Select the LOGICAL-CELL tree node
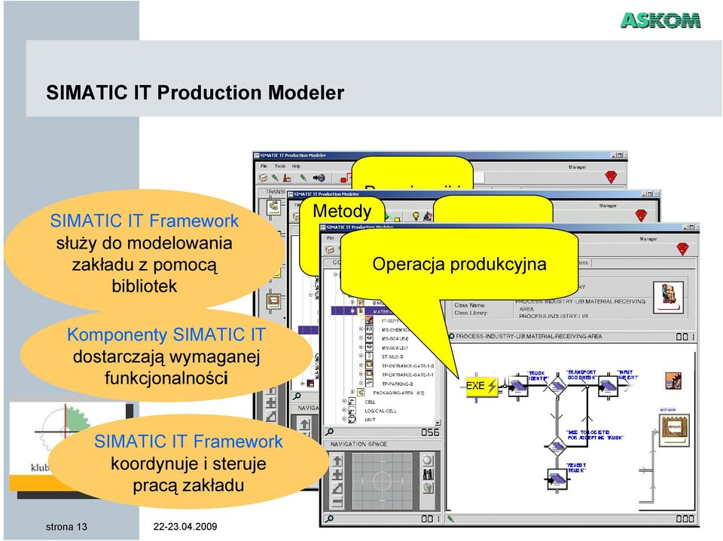The width and height of the screenshot is (723, 541). [380, 411]
